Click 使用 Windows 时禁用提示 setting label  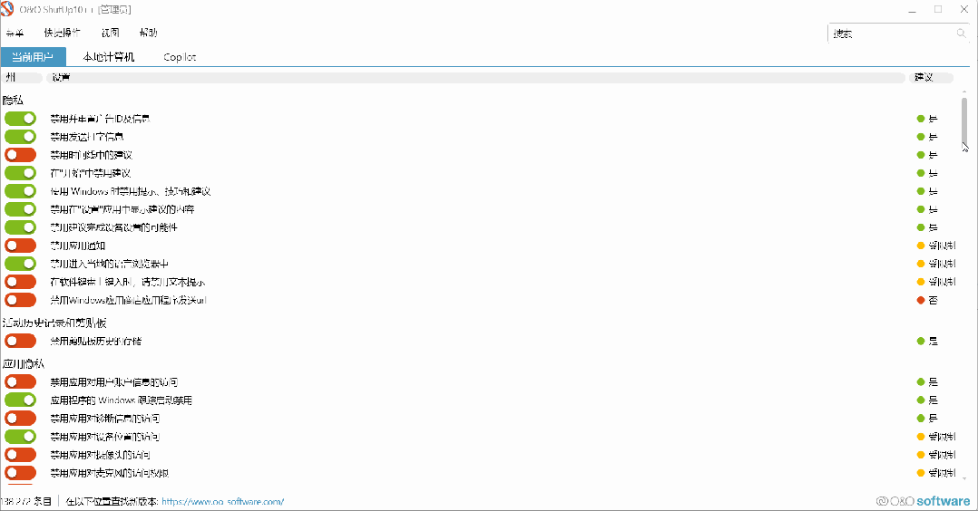coord(131,190)
